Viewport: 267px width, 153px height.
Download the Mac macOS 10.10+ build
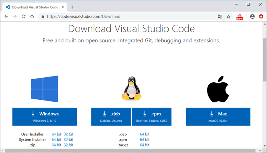pyautogui.click(x=218, y=116)
